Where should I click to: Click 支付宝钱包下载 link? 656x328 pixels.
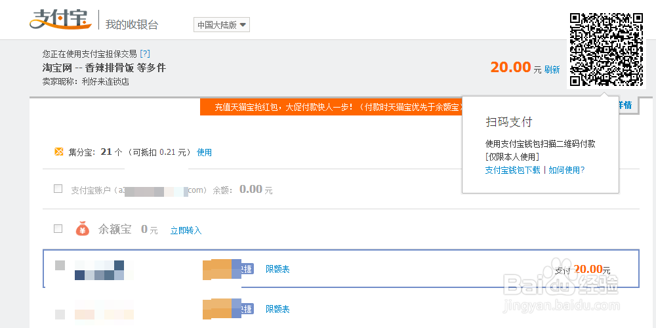click(x=512, y=170)
